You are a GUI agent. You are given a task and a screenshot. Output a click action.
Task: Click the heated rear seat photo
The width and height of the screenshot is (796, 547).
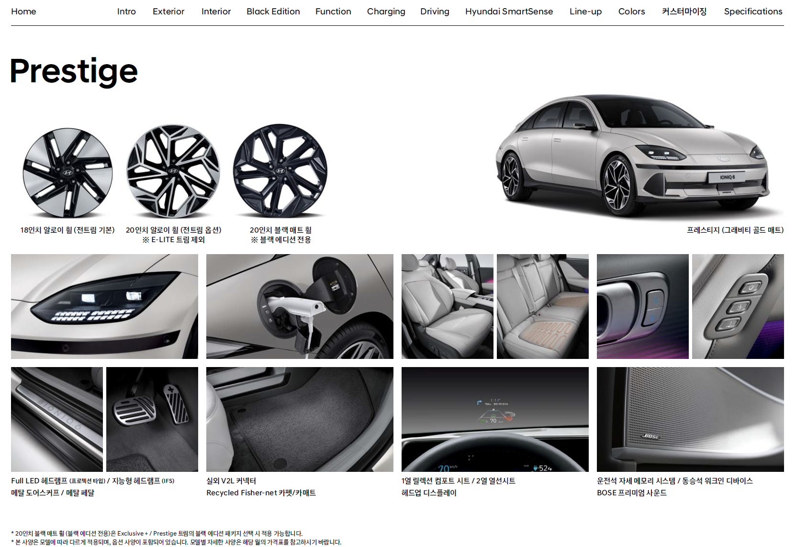coord(543,306)
